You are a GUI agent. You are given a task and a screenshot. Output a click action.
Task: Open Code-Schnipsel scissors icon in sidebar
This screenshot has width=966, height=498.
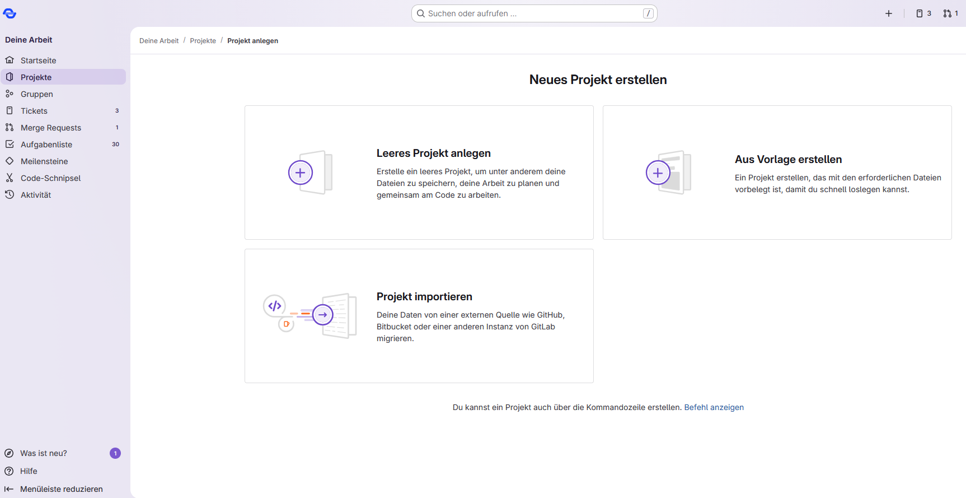point(10,178)
